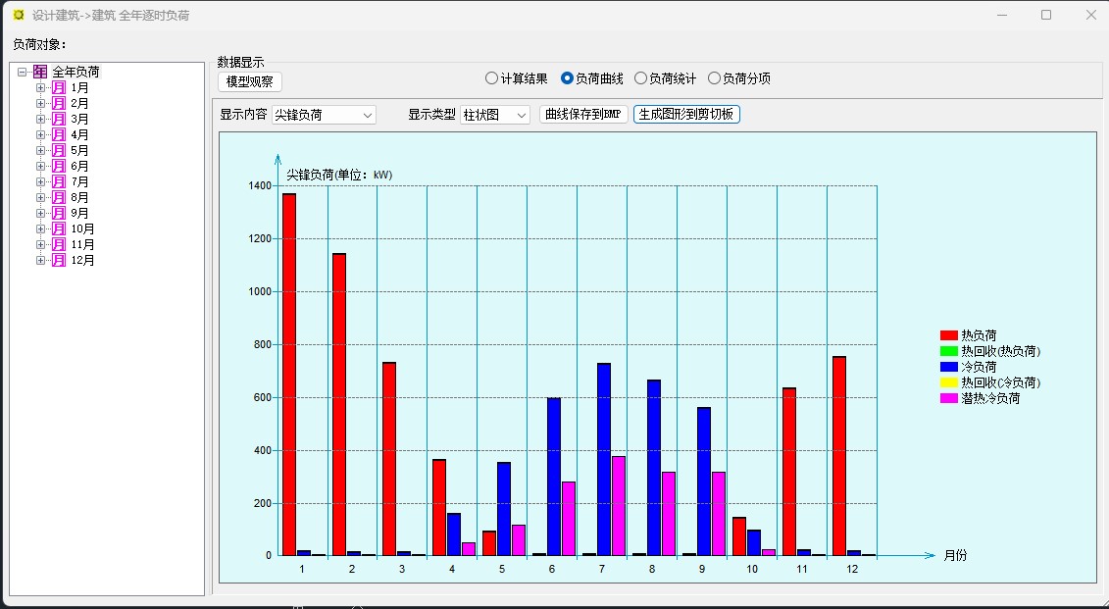Click the magenta 潜热冷负荷 legend swatch
Screen dimensions: 1109x609
coord(948,398)
